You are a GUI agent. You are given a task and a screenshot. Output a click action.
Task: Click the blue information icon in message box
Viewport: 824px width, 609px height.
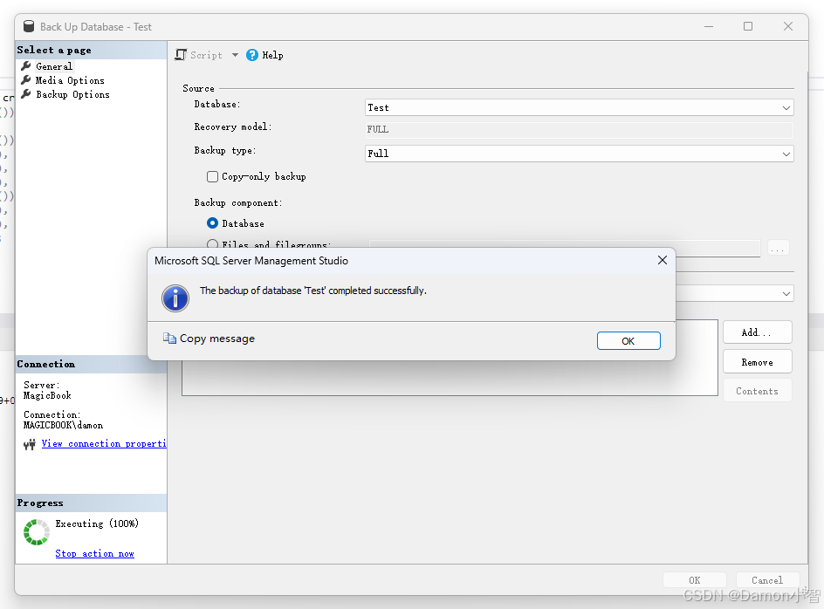pos(175,298)
